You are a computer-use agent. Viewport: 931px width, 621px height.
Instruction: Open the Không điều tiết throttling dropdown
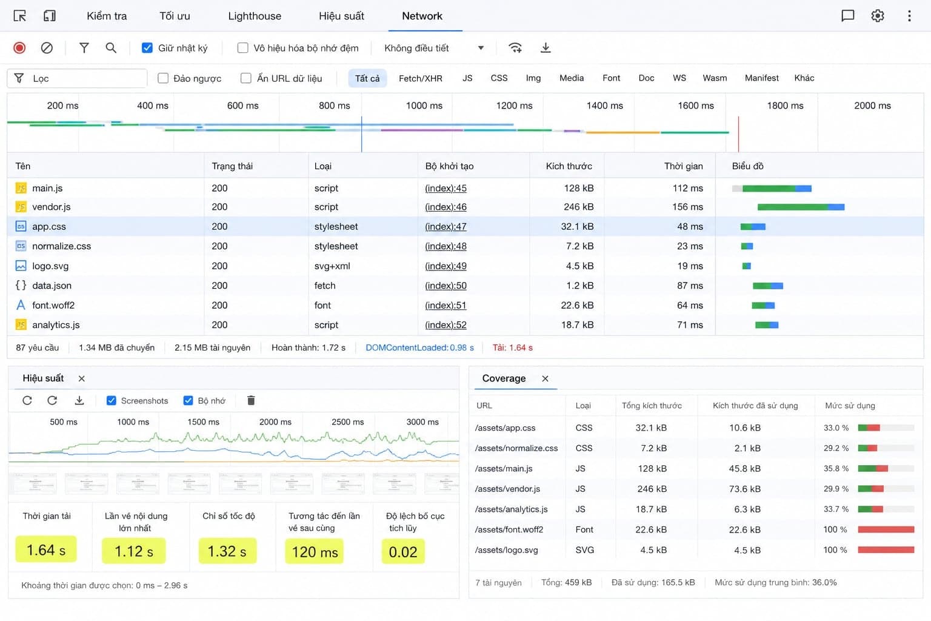pos(434,48)
